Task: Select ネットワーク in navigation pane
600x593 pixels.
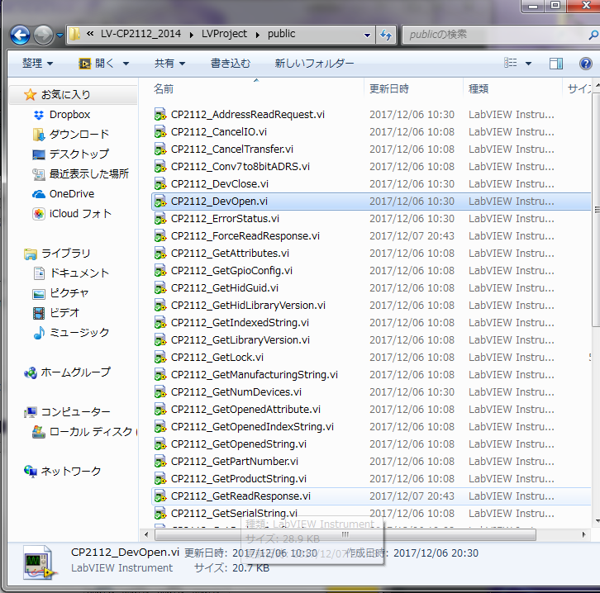Action: pyautogui.click(x=70, y=472)
